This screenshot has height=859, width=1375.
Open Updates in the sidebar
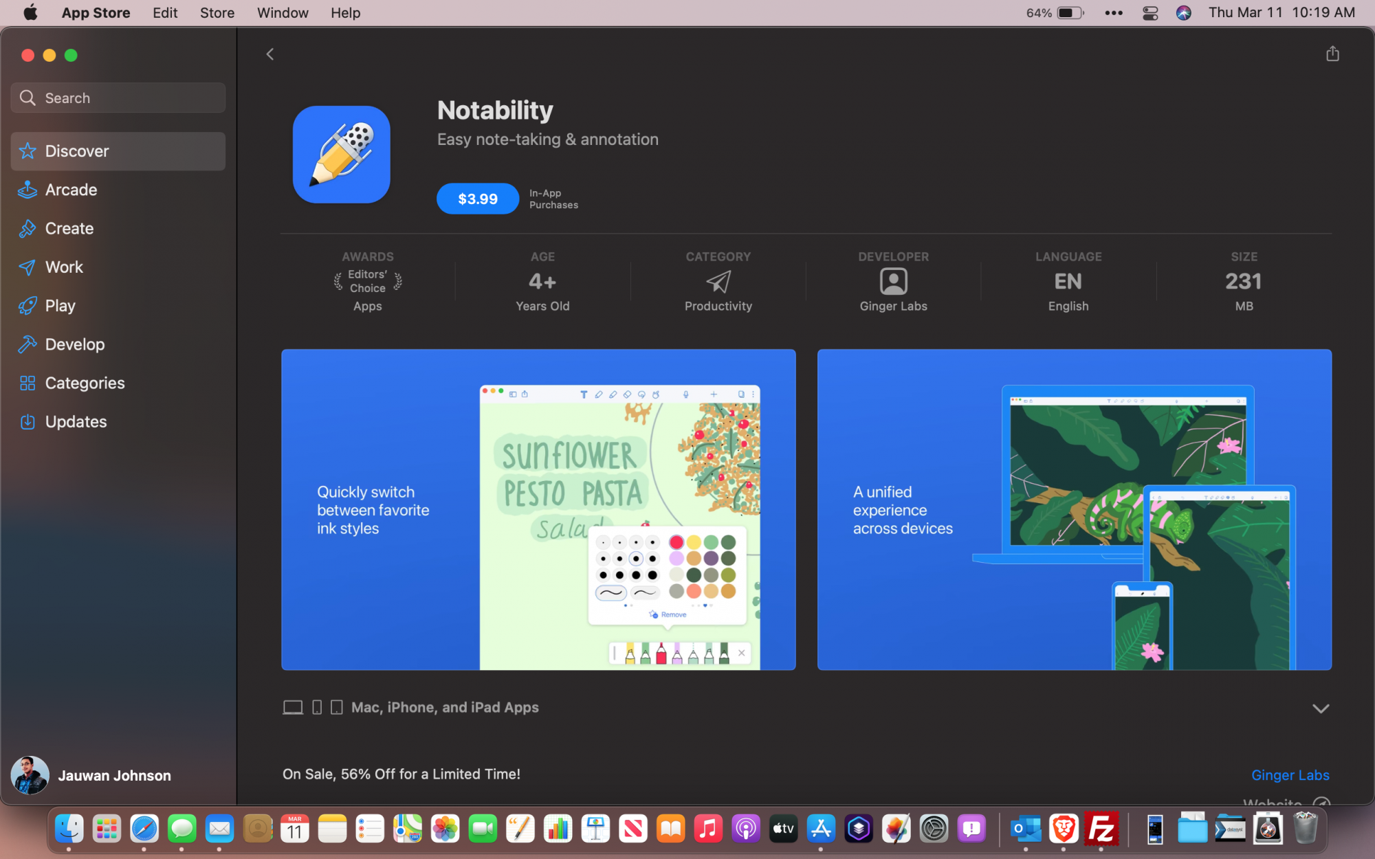pyautogui.click(x=76, y=421)
